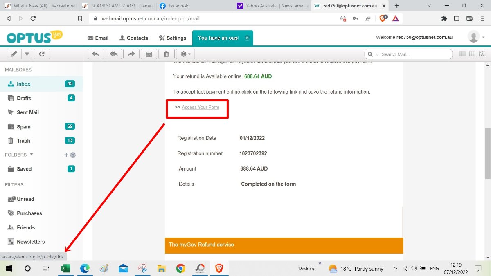Switch to the 'What's New (All)' browser tab
Screen dimensions: 491x276
[x=39, y=6]
